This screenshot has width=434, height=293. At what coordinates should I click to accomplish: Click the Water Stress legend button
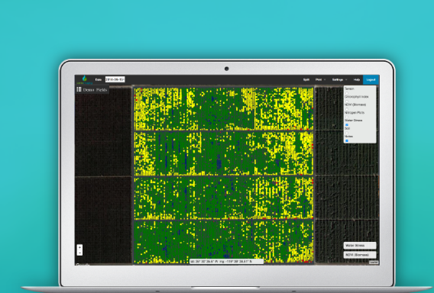tap(360, 246)
